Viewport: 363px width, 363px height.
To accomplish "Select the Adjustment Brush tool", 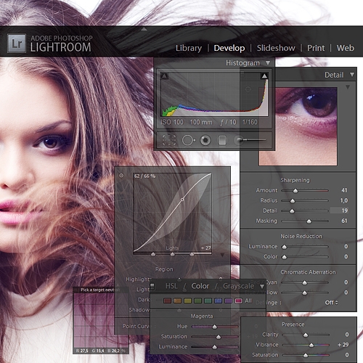I will pyautogui.click(x=250, y=140).
